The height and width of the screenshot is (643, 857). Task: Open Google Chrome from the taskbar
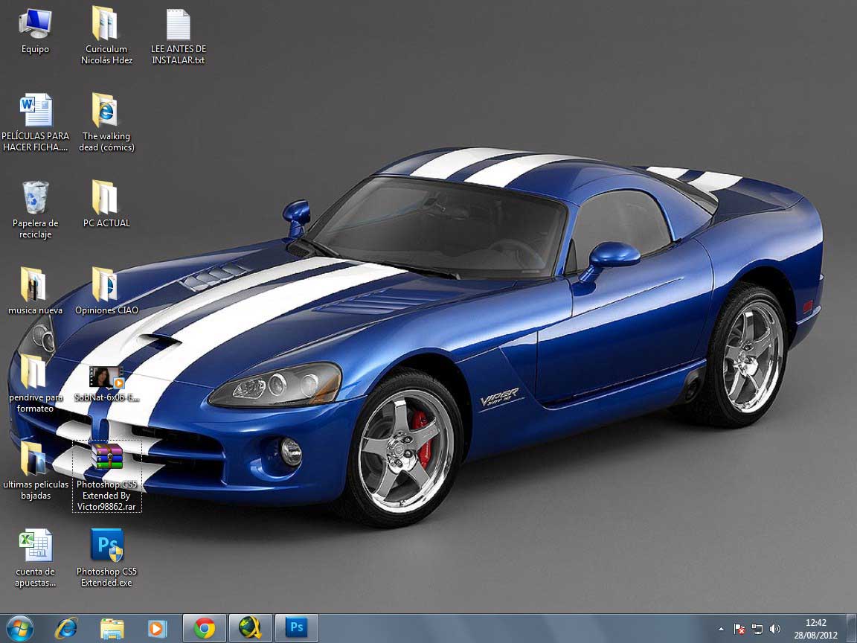click(x=204, y=628)
